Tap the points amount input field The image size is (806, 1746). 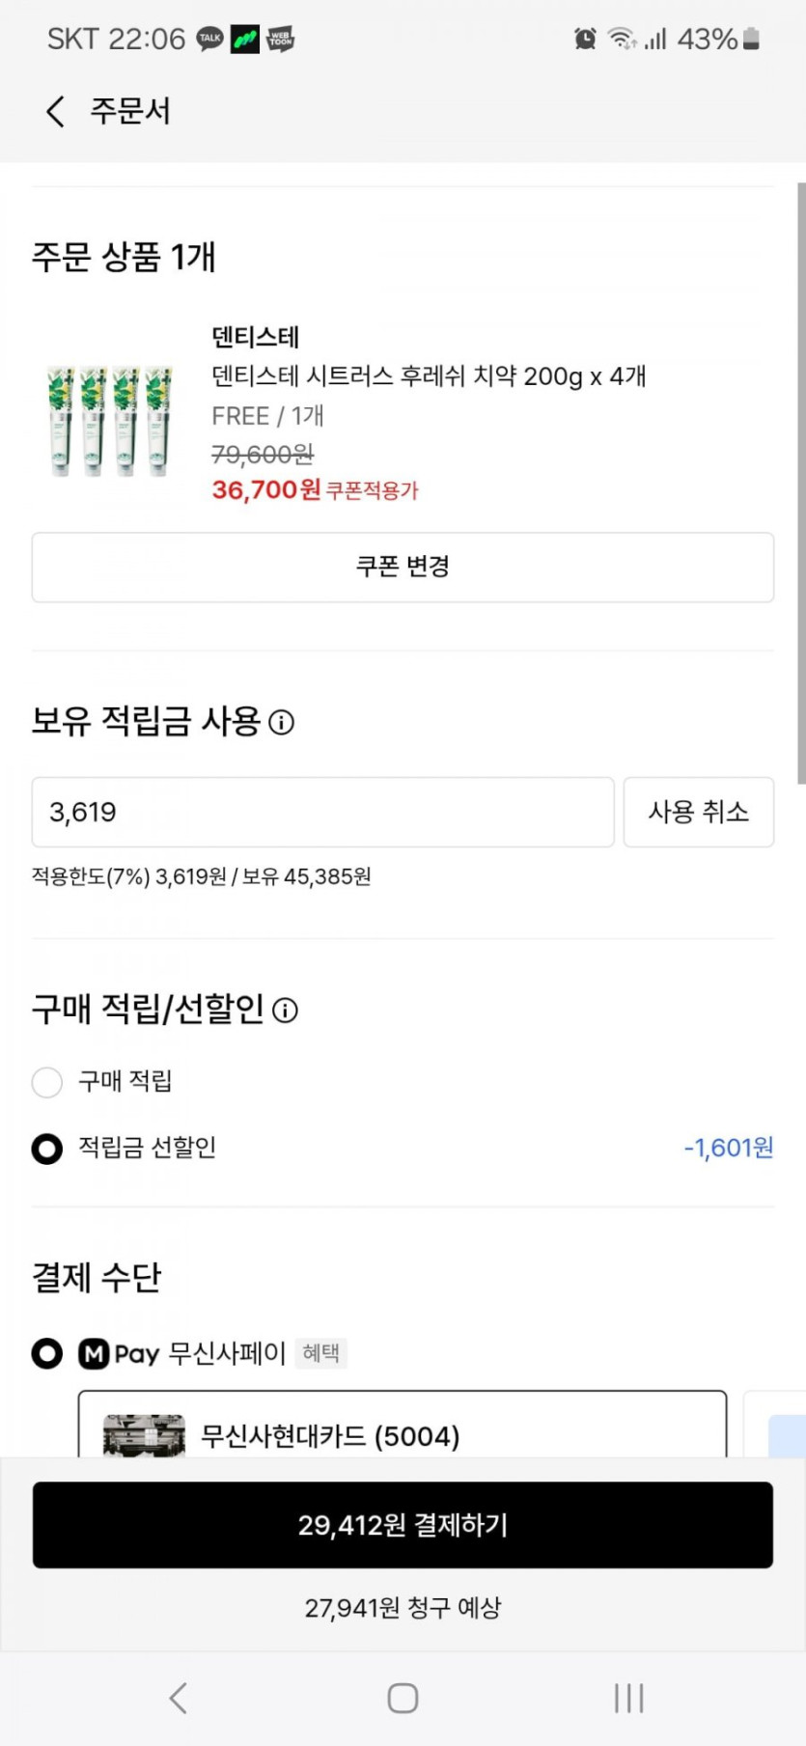tap(322, 813)
